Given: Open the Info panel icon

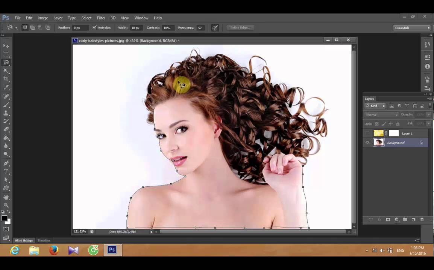Looking at the screenshot, I should point(427,66).
